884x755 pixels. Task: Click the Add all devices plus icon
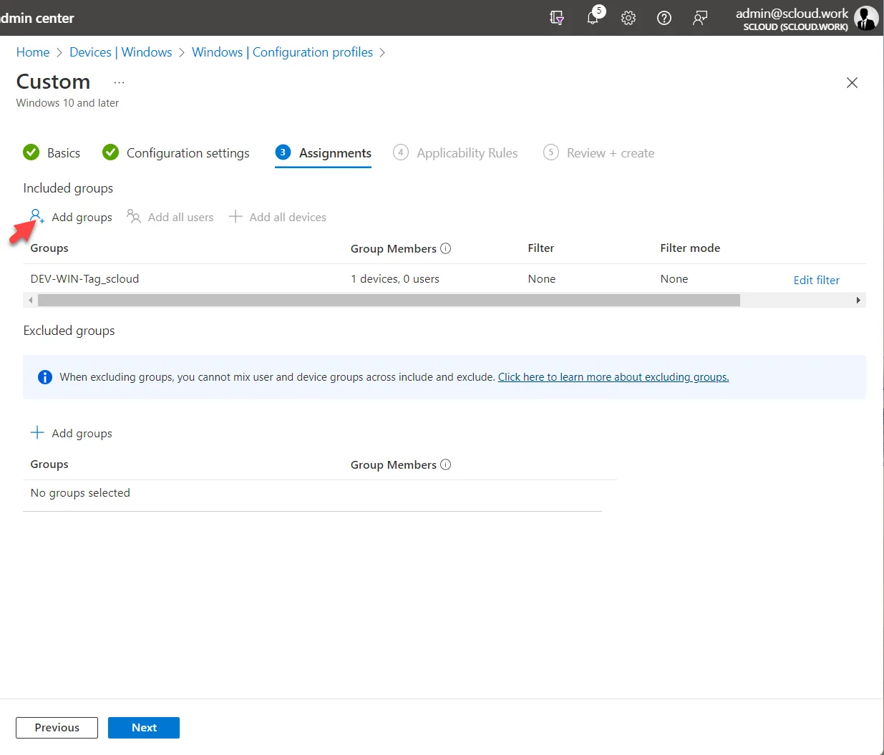pyautogui.click(x=235, y=216)
